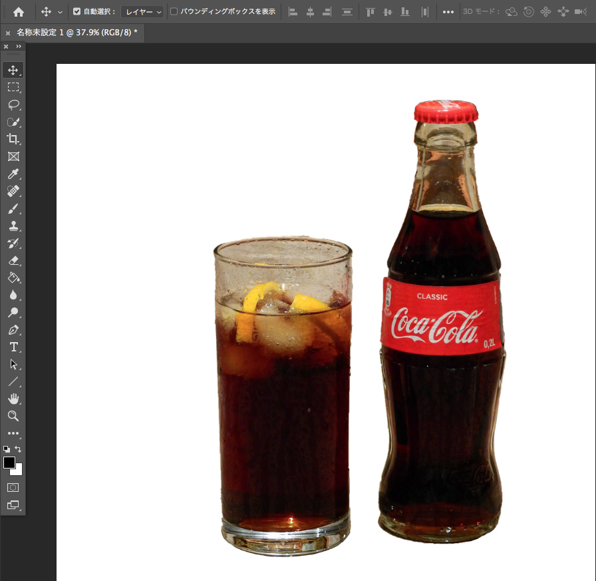Close the 名称未設定 1 document tab
Viewport: 596px width, 581px height.
[7, 33]
